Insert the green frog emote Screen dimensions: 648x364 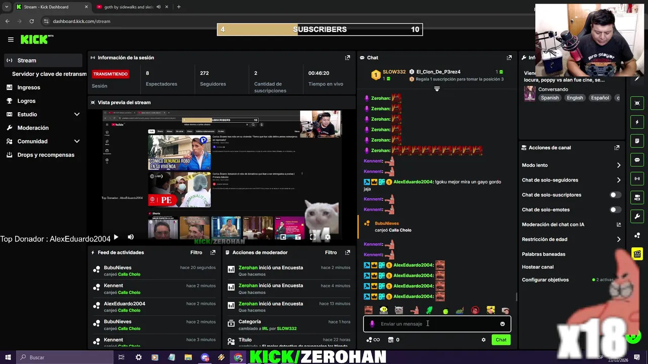pyautogui.click(x=429, y=310)
